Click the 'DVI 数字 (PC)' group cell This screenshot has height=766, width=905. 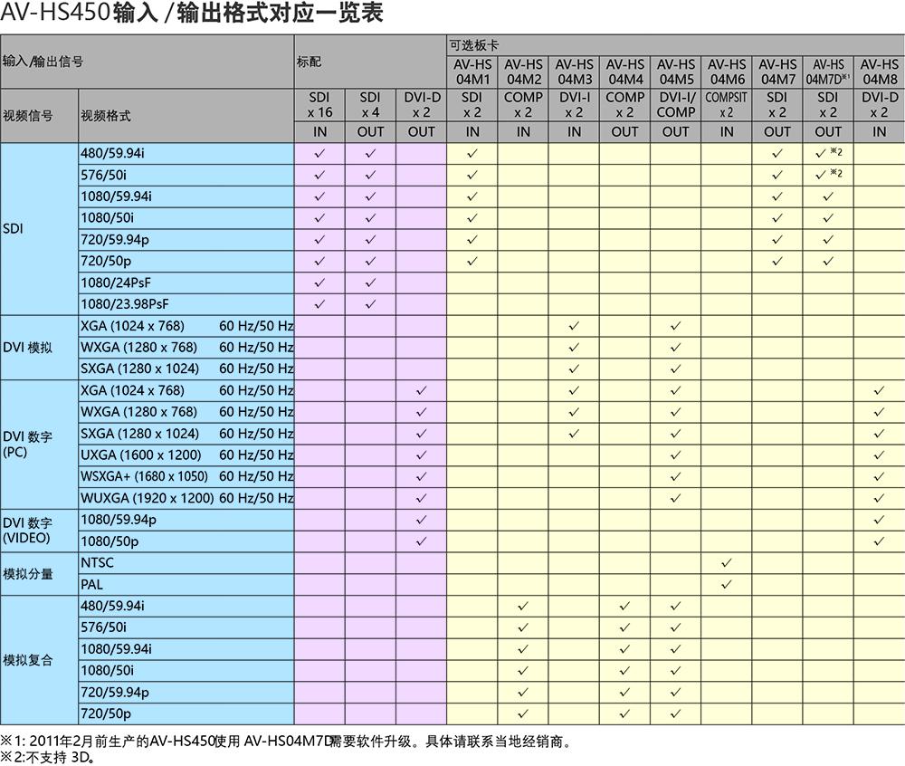tap(39, 444)
